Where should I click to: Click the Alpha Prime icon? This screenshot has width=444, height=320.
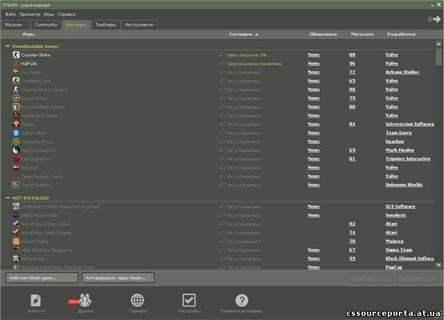tap(16, 258)
